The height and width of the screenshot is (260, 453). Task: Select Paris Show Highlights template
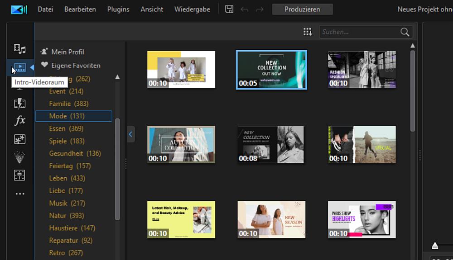tap(361, 219)
